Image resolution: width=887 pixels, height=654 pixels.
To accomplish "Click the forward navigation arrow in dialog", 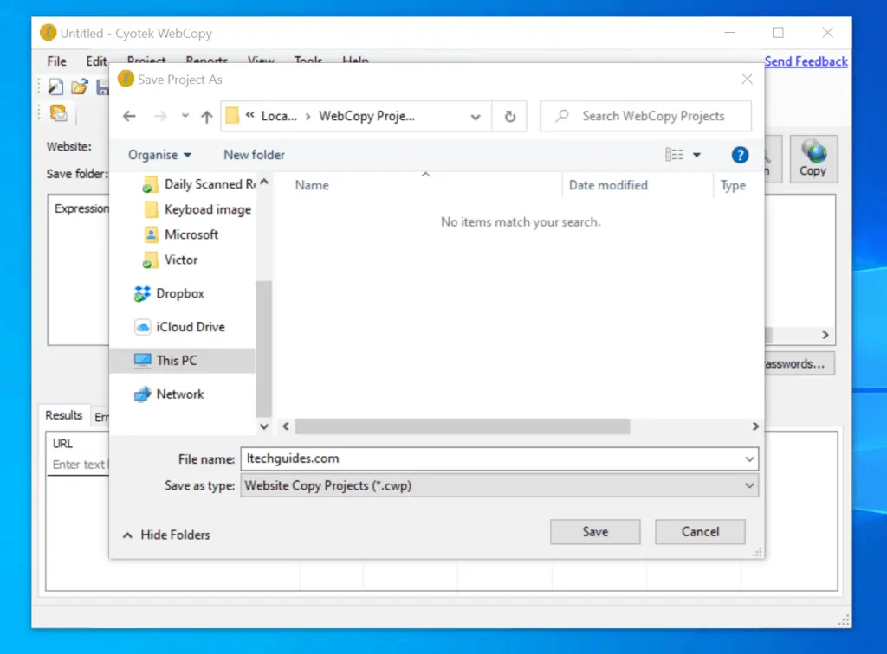I will (160, 116).
